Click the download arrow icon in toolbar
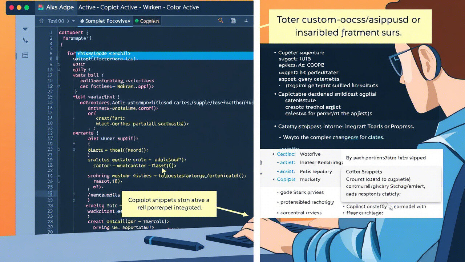Image resolution: width=465 pixels, height=262 pixels. coord(247,21)
